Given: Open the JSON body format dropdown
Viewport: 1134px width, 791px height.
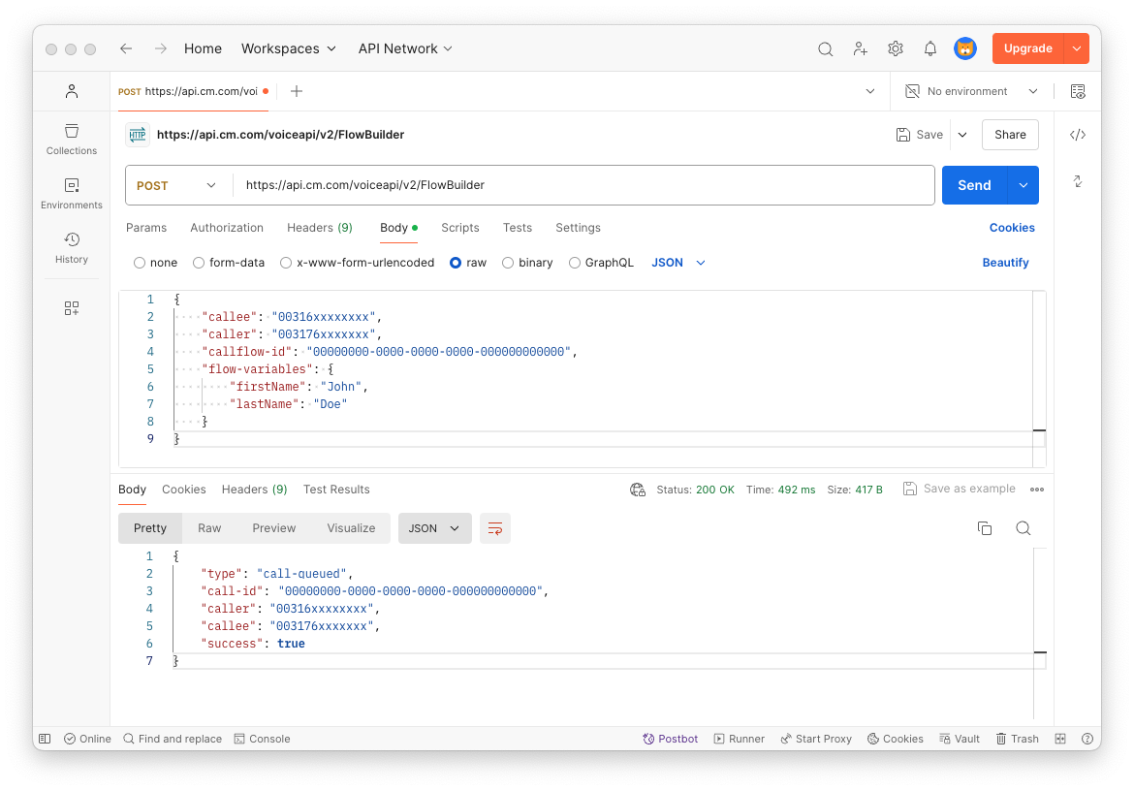Looking at the screenshot, I should tap(677, 263).
